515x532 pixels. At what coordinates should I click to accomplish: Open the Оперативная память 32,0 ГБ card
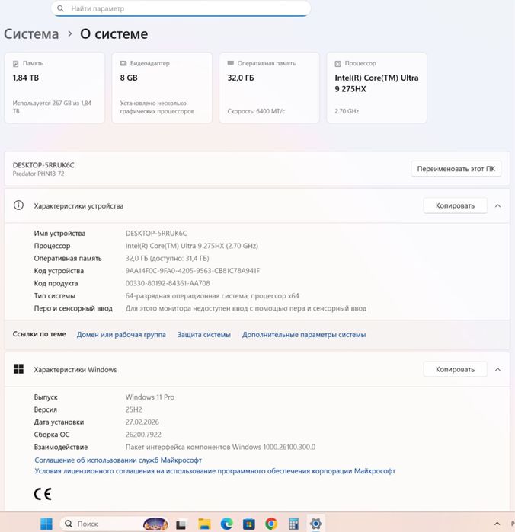pos(270,88)
